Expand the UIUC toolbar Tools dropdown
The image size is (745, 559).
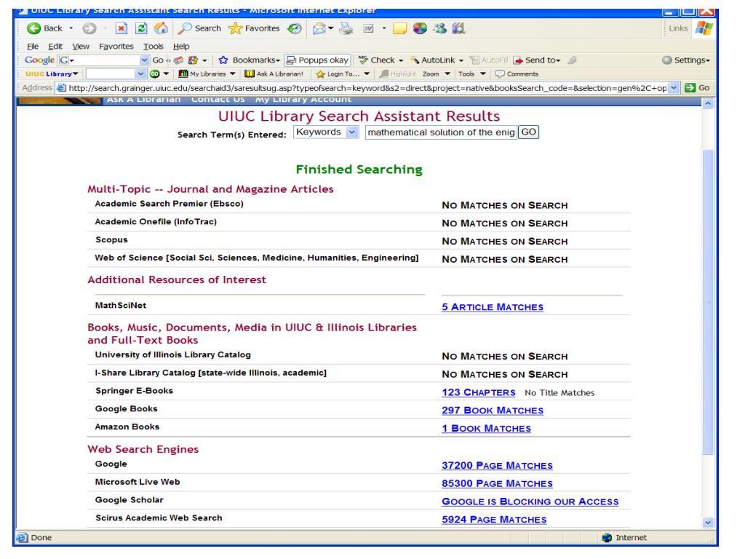pyautogui.click(x=483, y=74)
